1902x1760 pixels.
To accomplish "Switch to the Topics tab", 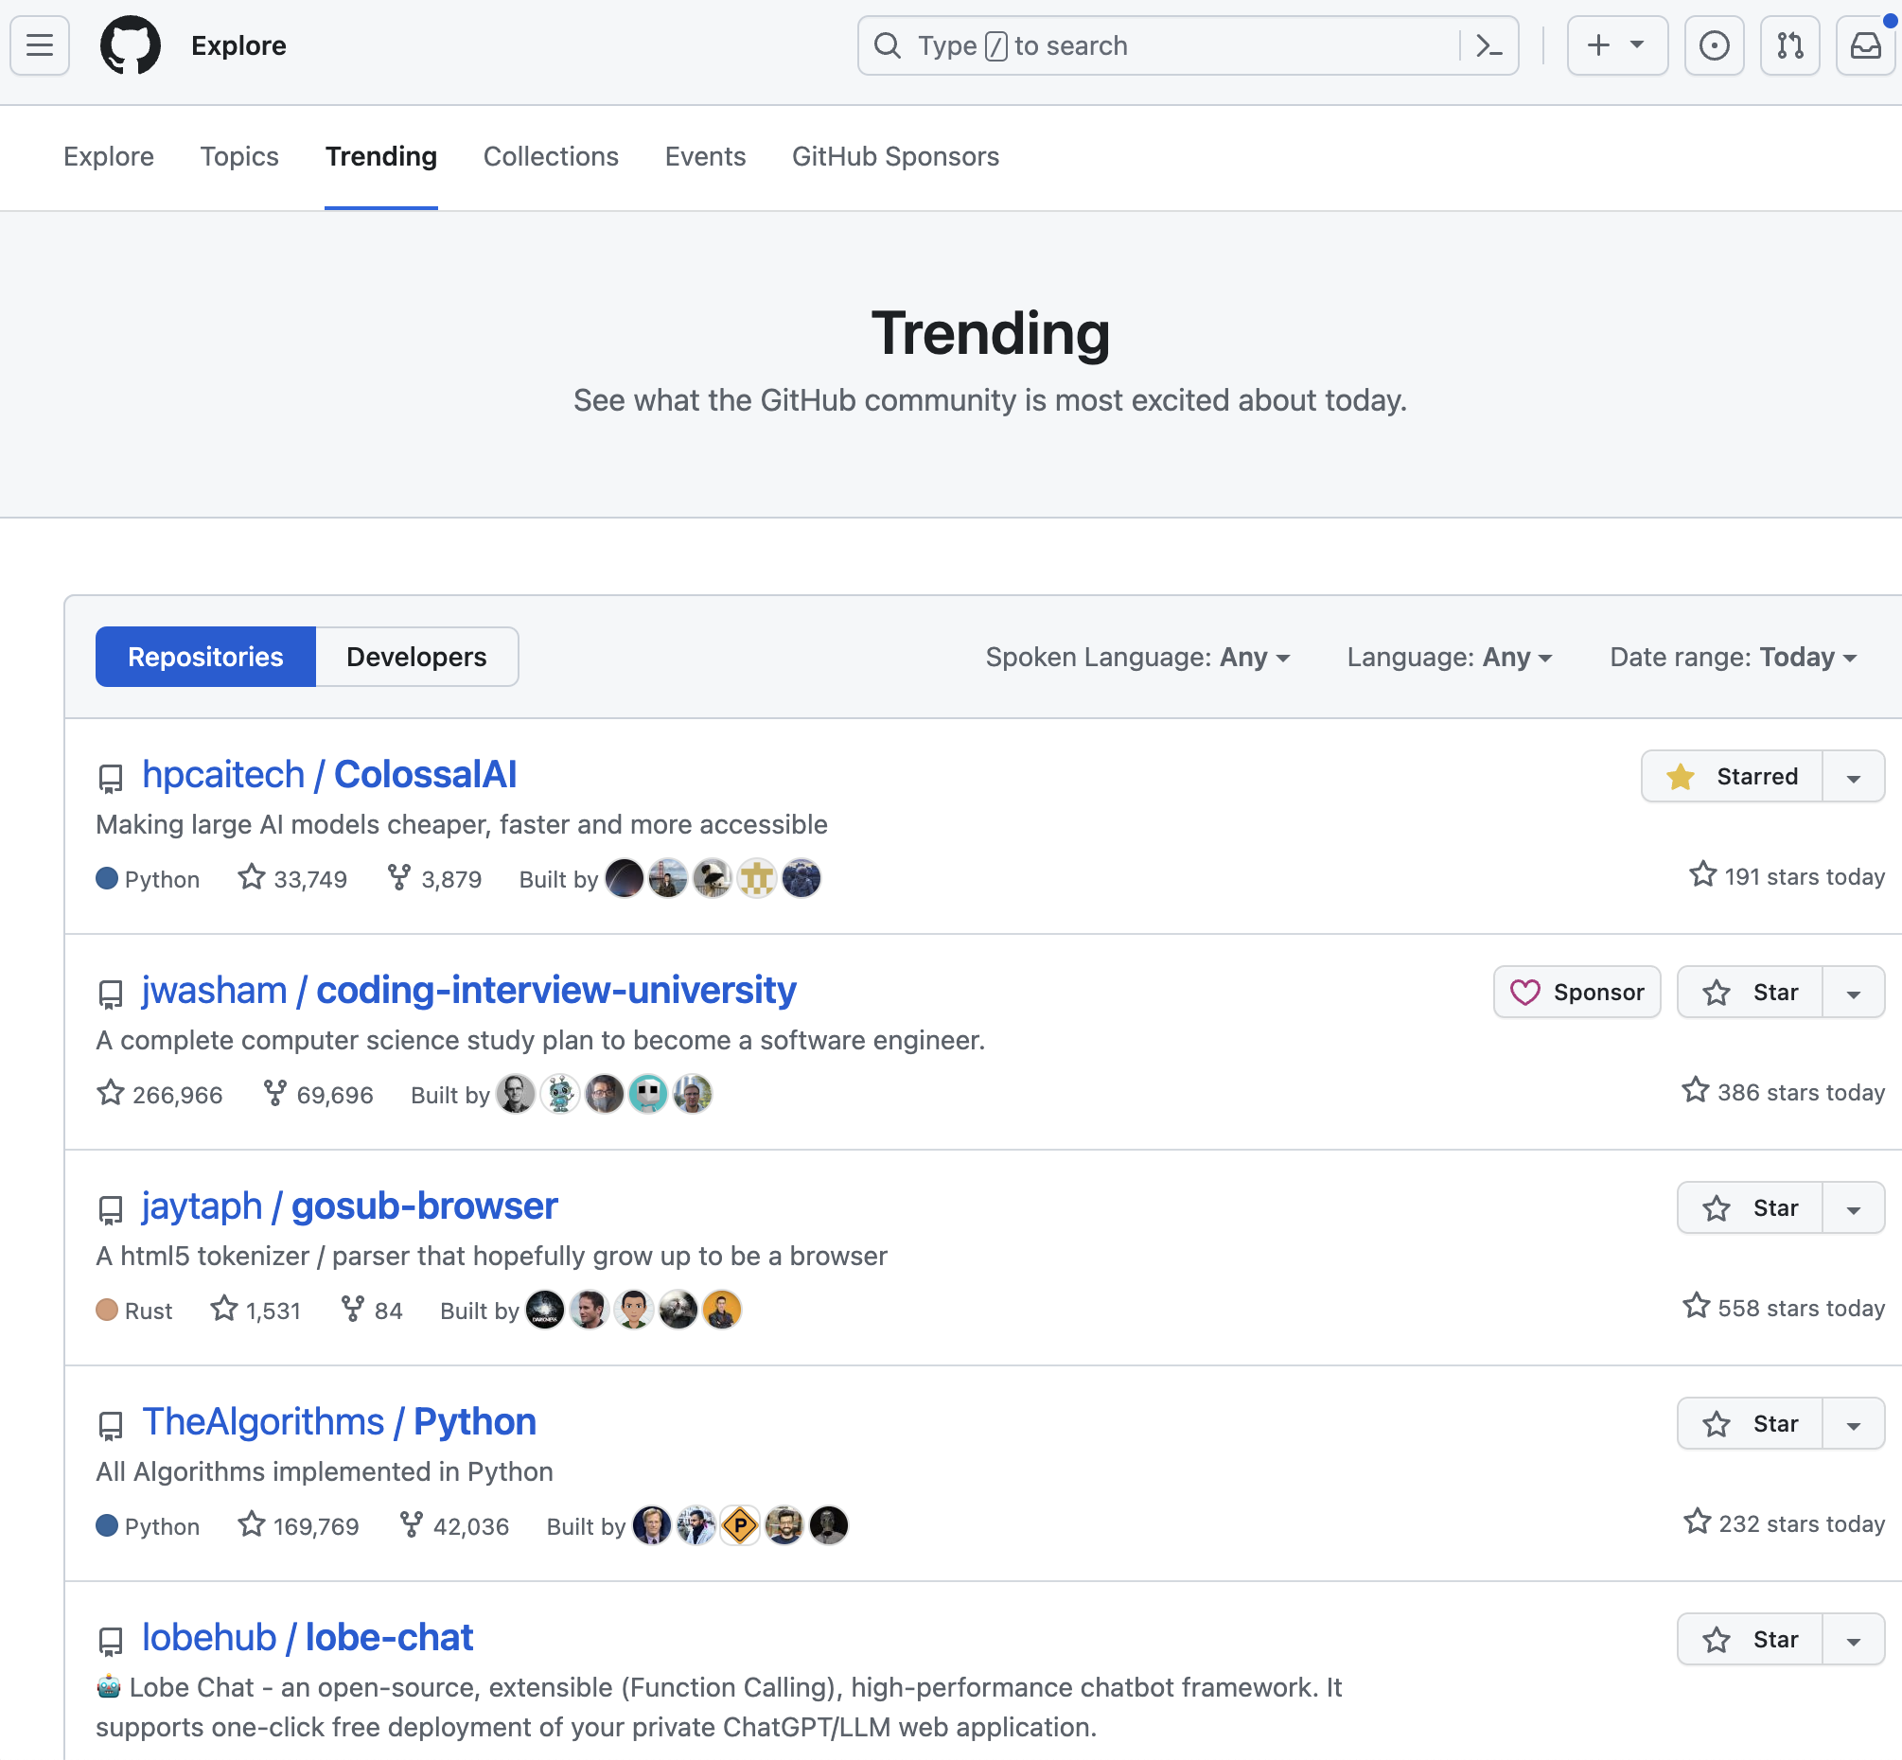I will (239, 156).
